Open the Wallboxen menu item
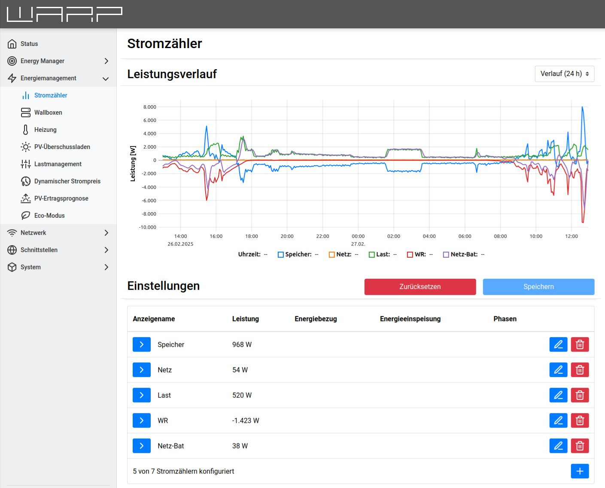 click(48, 113)
